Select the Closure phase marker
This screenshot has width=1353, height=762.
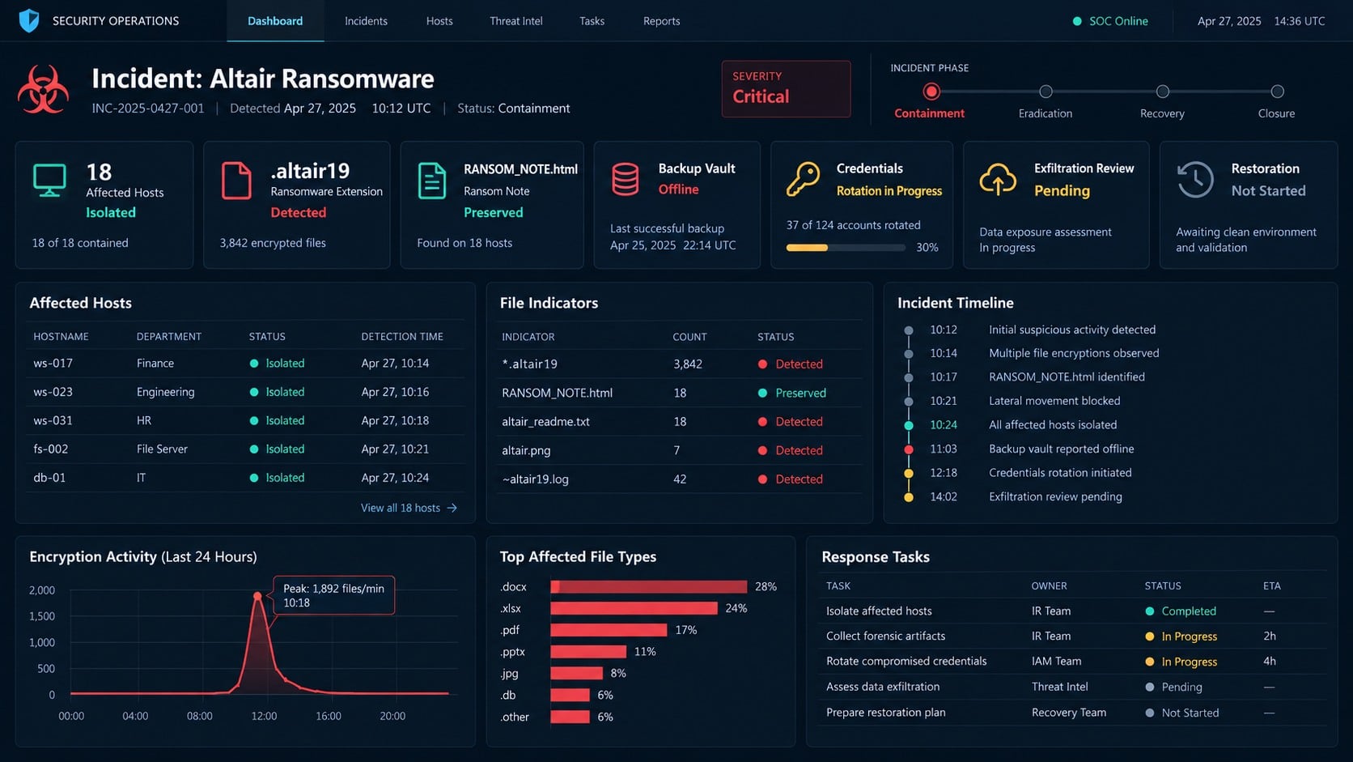click(x=1277, y=92)
